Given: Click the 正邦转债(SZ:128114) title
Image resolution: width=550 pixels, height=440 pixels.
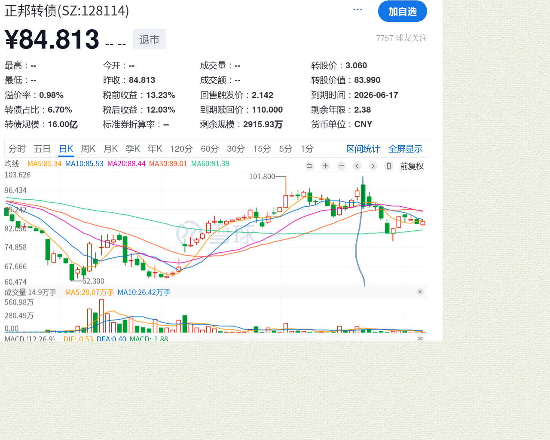Looking at the screenshot, I should point(67,10).
